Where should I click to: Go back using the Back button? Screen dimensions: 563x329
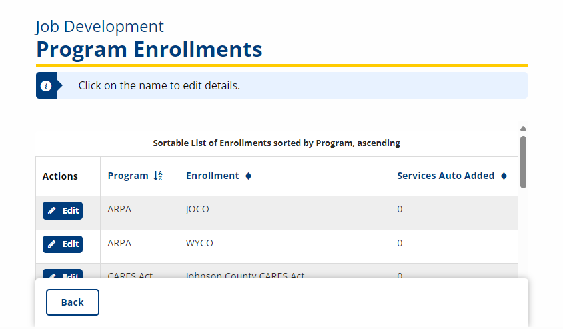73,302
